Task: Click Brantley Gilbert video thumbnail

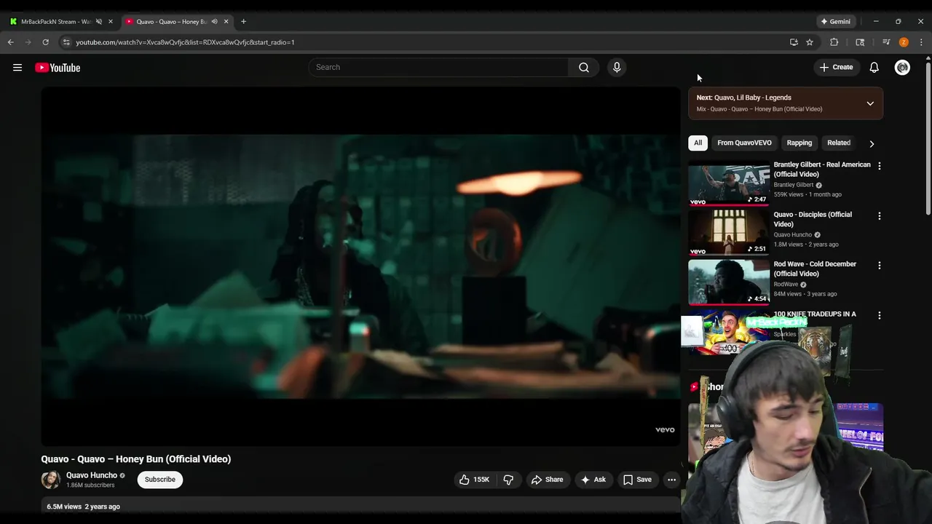Action: click(729, 183)
